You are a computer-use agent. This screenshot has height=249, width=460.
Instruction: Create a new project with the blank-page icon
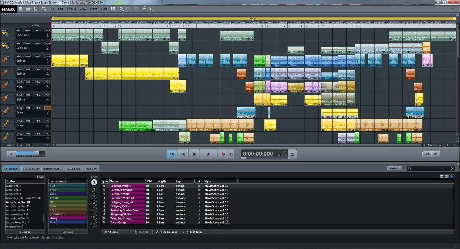pyautogui.click(x=21, y=9)
